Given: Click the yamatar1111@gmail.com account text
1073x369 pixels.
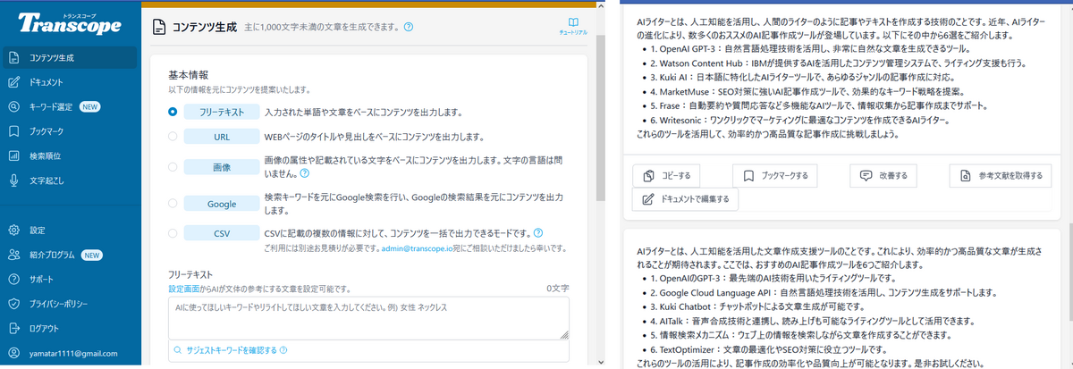Looking at the screenshot, I should 73,353.
